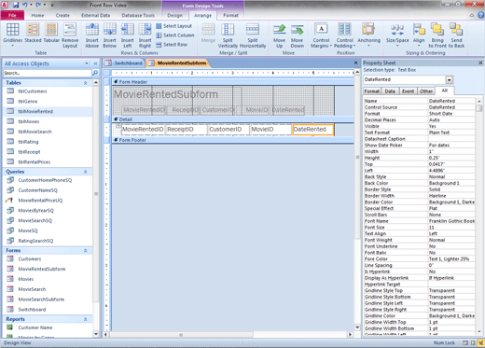Select the MovieID text box in Detail
This screenshot has height=348, width=485.
pyautogui.click(x=270, y=130)
